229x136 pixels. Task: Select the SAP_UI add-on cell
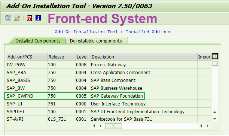point(27,104)
